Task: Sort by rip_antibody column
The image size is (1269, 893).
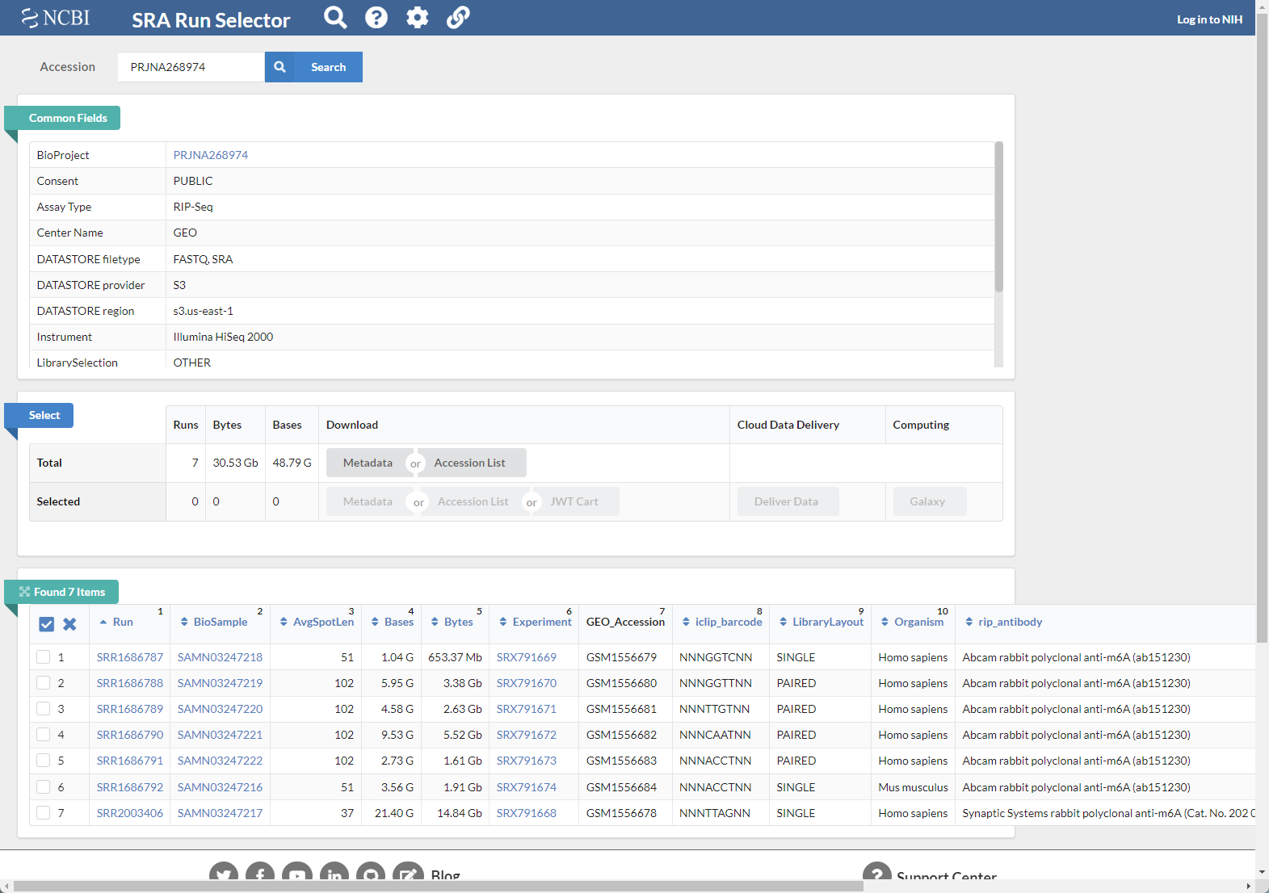Action: (x=1004, y=622)
